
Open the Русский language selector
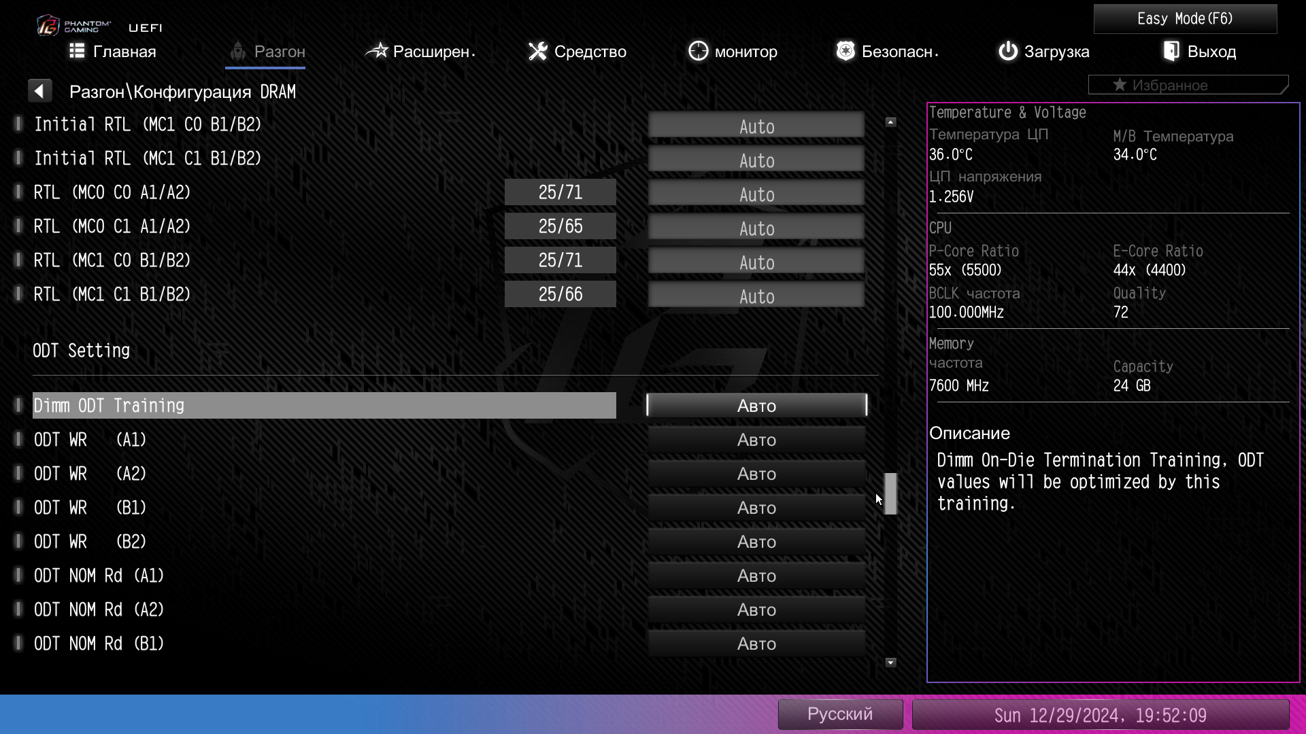coord(840,714)
